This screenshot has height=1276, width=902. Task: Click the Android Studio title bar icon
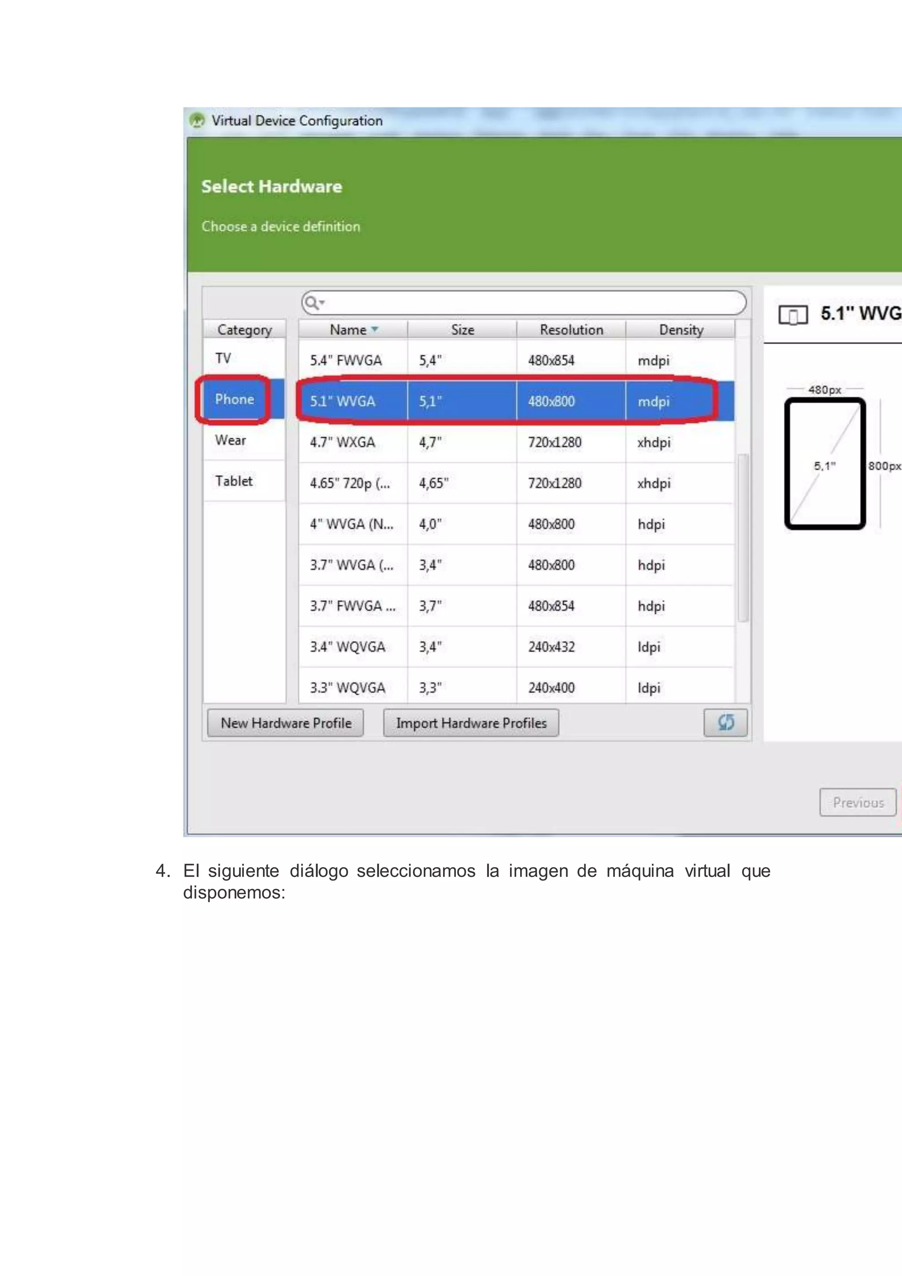196,121
